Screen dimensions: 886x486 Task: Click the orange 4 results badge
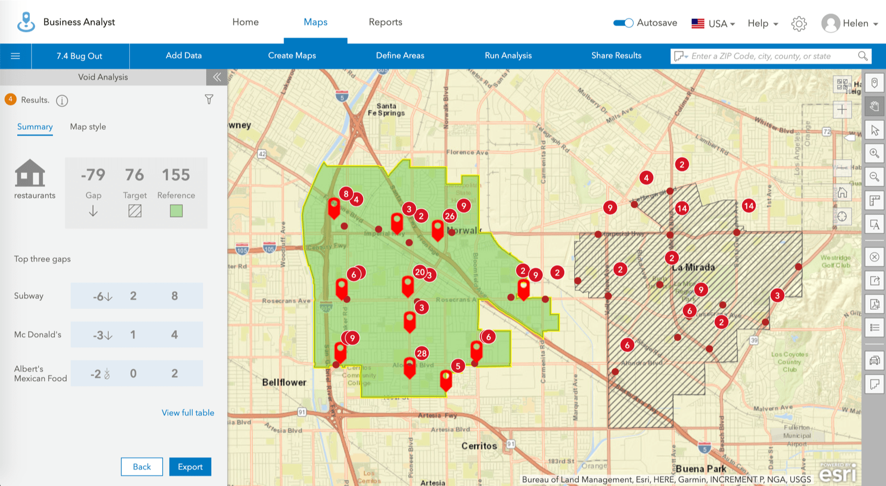[x=10, y=99]
